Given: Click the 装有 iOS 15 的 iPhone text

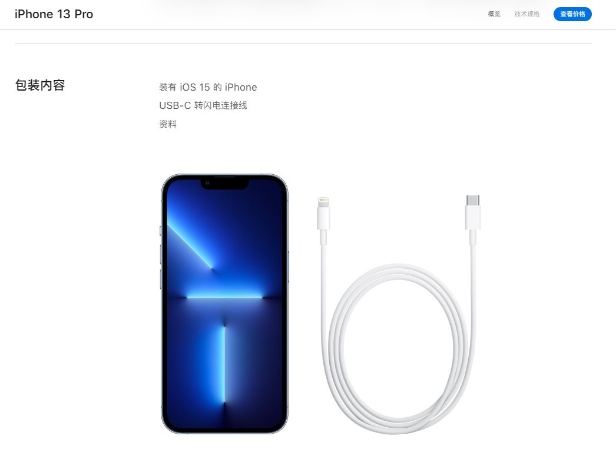Looking at the screenshot, I should click(208, 87).
